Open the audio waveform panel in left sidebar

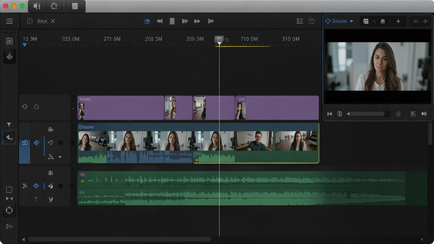(9, 57)
